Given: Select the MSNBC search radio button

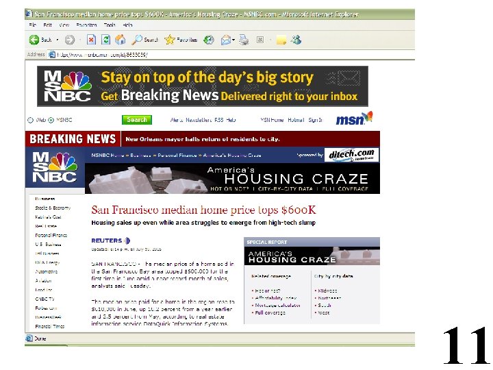Looking at the screenshot, I should (x=51, y=120).
